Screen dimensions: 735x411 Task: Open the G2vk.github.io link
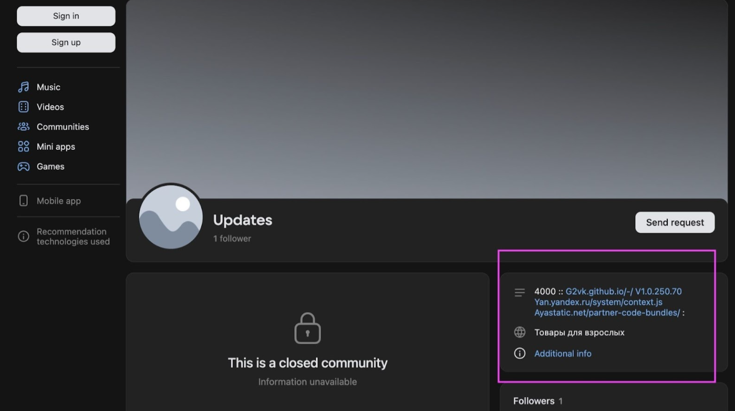pos(599,292)
